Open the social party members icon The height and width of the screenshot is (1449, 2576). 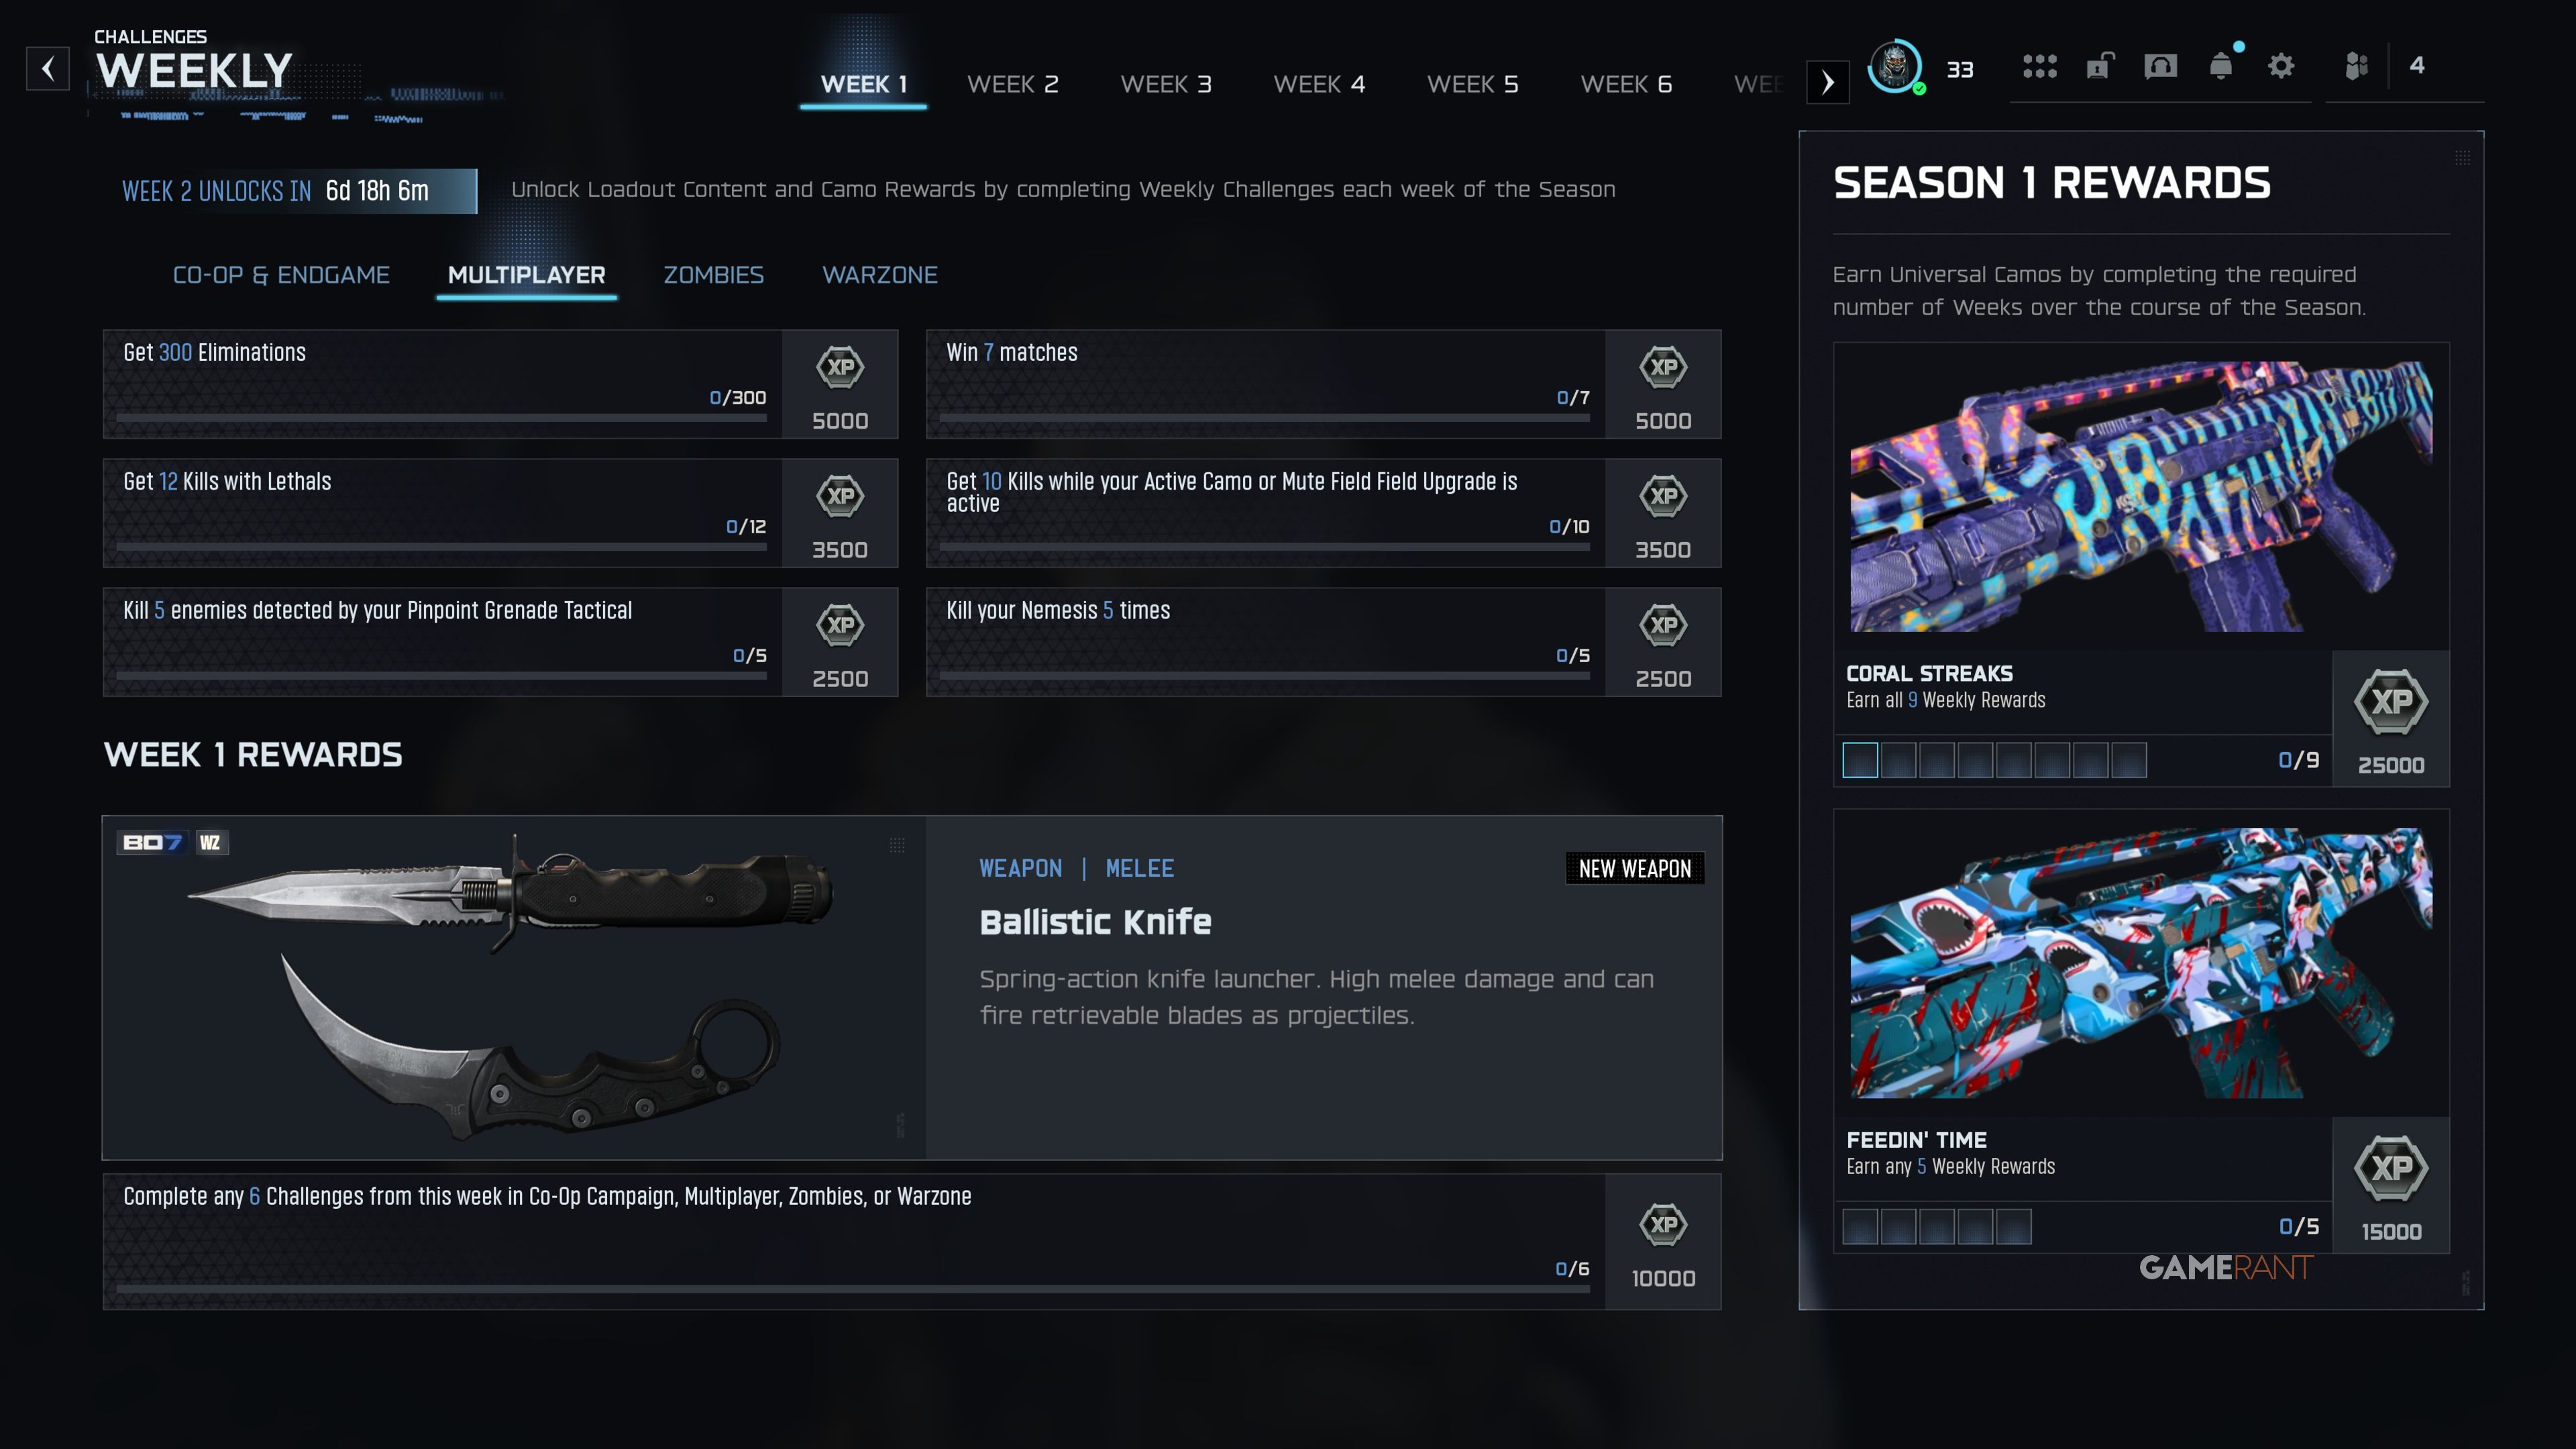[2357, 67]
